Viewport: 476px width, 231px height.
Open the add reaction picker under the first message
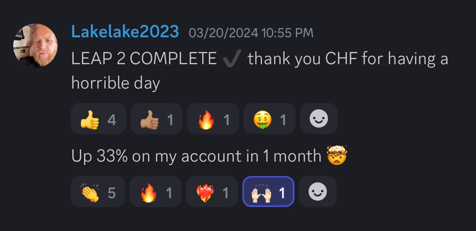(x=319, y=118)
